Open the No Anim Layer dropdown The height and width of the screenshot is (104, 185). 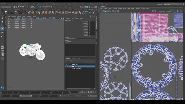pos(82,96)
